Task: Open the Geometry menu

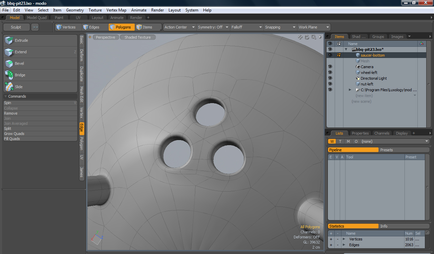Action: tap(75, 10)
